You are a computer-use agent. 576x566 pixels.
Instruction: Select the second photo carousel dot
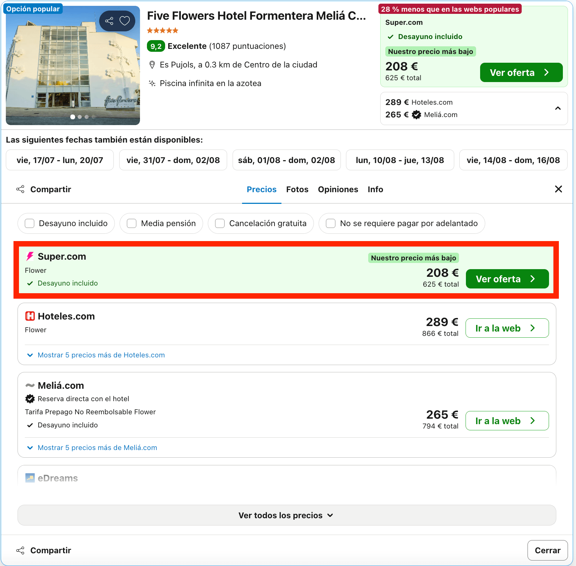(79, 117)
